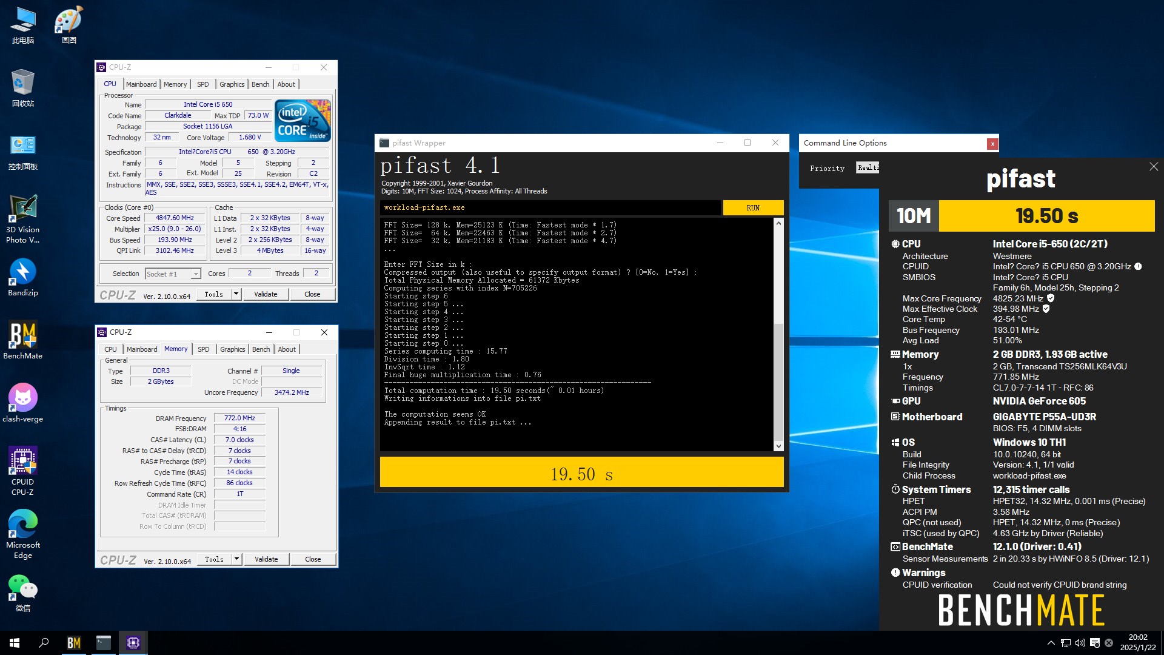
Task: Open Bench tab in upper CPU-Z window
Action: click(261, 84)
